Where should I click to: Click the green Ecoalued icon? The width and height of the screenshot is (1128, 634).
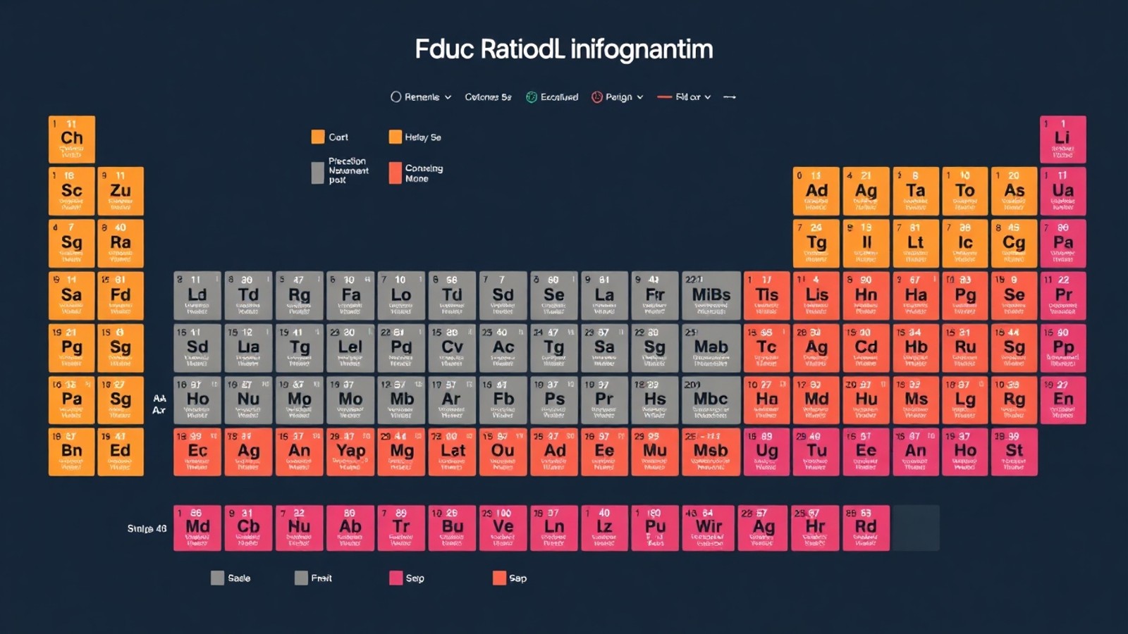[532, 97]
